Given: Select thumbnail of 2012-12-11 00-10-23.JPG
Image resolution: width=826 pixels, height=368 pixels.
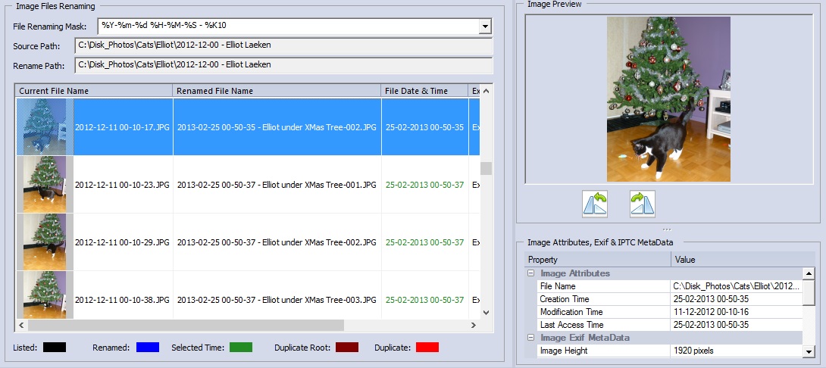Looking at the screenshot, I should pyautogui.click(x=45, y=184).
